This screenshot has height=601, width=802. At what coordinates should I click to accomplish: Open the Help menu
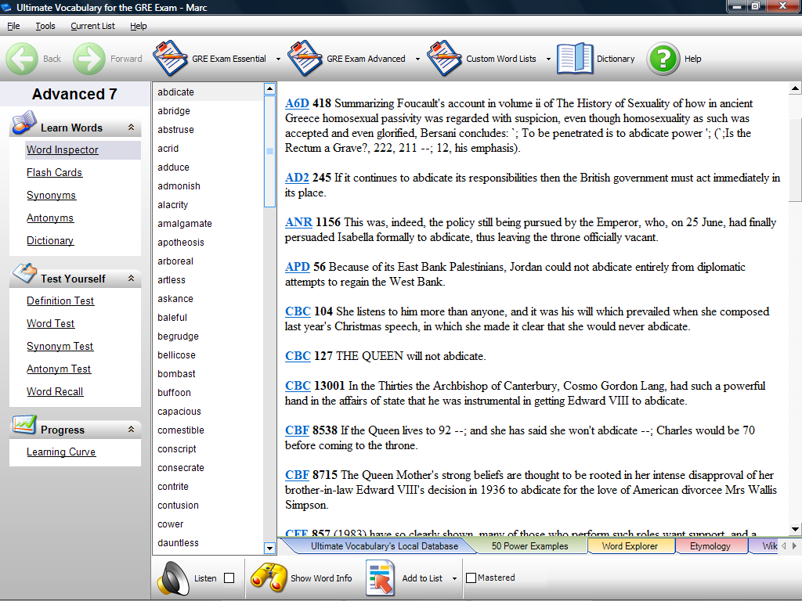tap(138, 26)
